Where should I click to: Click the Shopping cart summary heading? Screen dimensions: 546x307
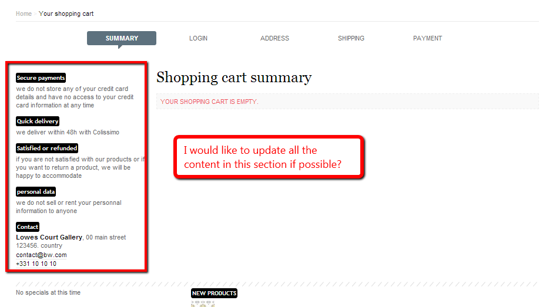(x=234, y=77)
